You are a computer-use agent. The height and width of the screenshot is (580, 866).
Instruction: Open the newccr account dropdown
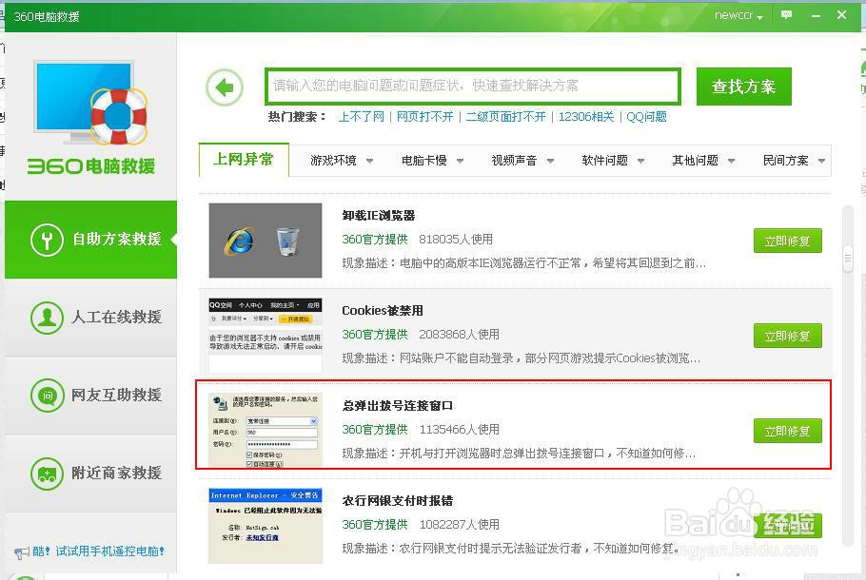[738, 15]
